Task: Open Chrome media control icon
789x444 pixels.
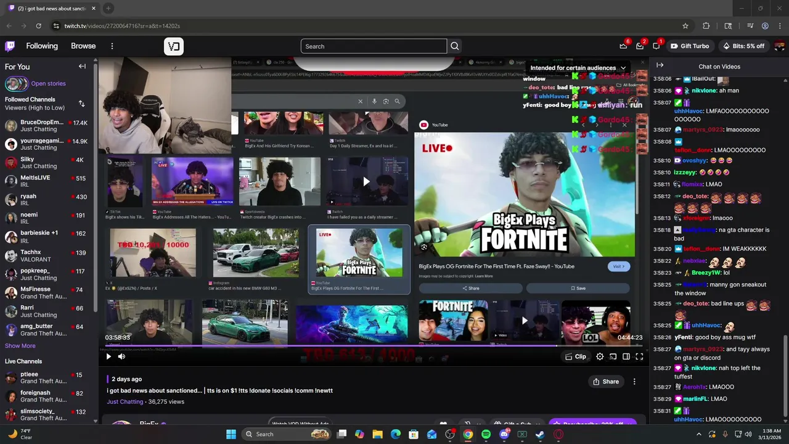Action: click(x=750, y=26)
